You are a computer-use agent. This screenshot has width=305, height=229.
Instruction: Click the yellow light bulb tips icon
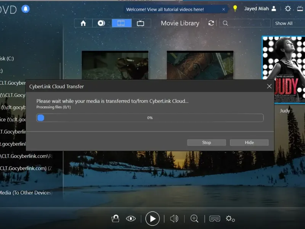coord(235,8)
